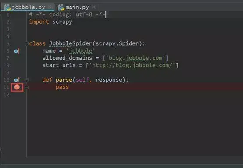Screen dimensions: 243x168
Task: Click the override gutter icon on line 6
Action: click(17, 51)
